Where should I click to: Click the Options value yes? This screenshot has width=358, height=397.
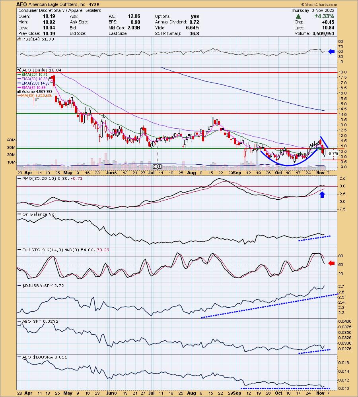(195, 16)
